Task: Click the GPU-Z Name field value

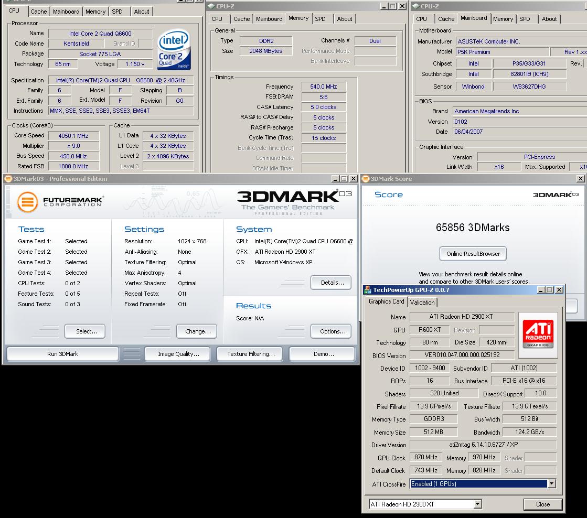Action: pos(462,317)
